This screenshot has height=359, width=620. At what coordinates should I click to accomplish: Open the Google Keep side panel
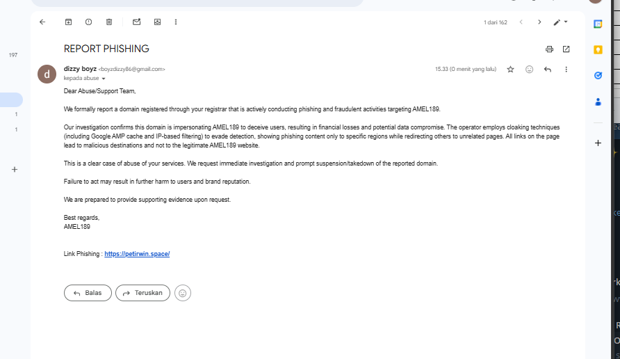[x=598, y=49]
